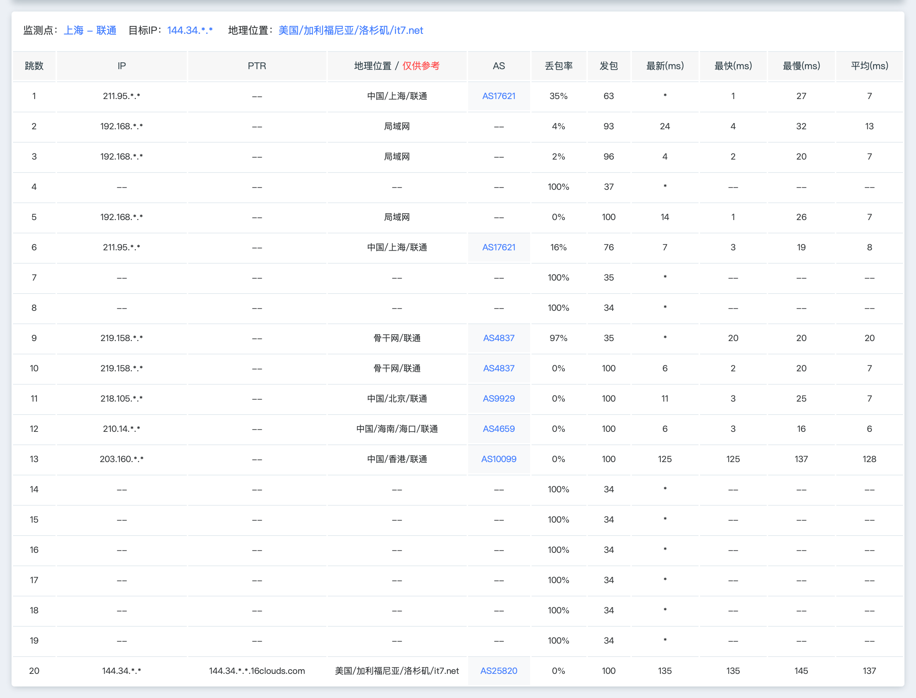Click the 仅供参考 label in the header

pos(421,66)
